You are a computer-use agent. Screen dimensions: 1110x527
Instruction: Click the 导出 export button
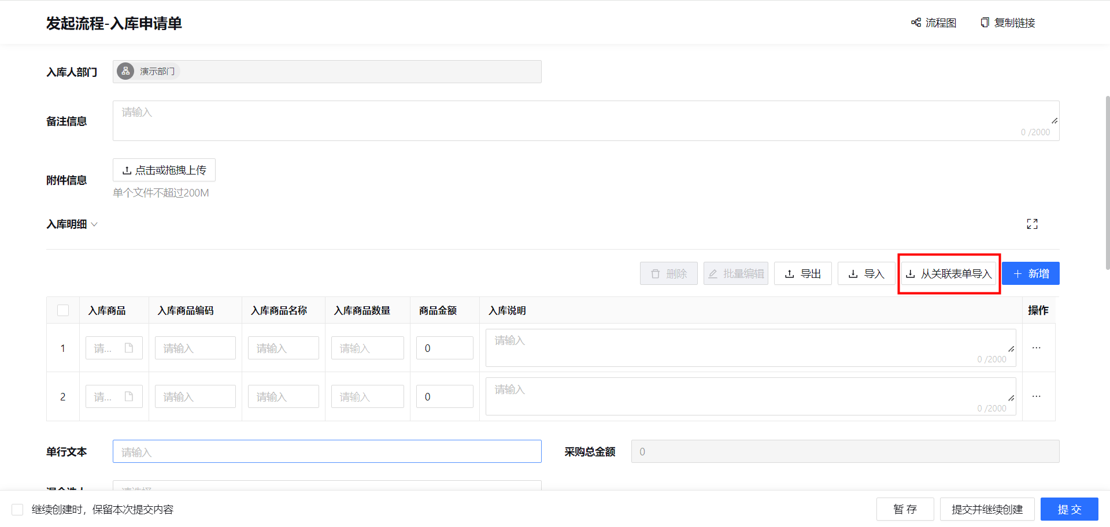(x=803, y=273)
